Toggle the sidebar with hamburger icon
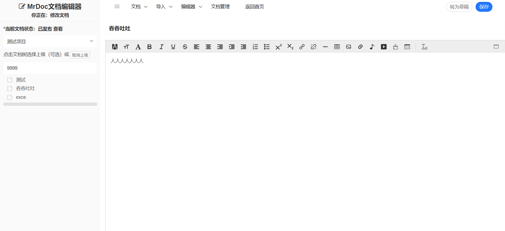The image size is (505, 231). (117, 7)
